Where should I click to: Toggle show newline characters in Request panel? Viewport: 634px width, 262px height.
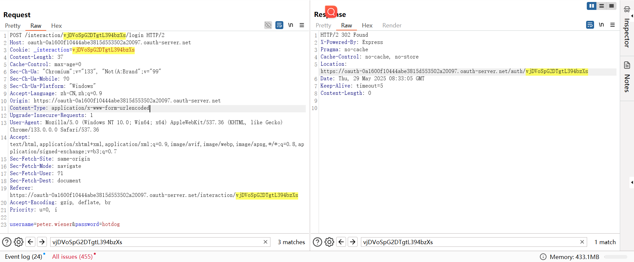291,25
